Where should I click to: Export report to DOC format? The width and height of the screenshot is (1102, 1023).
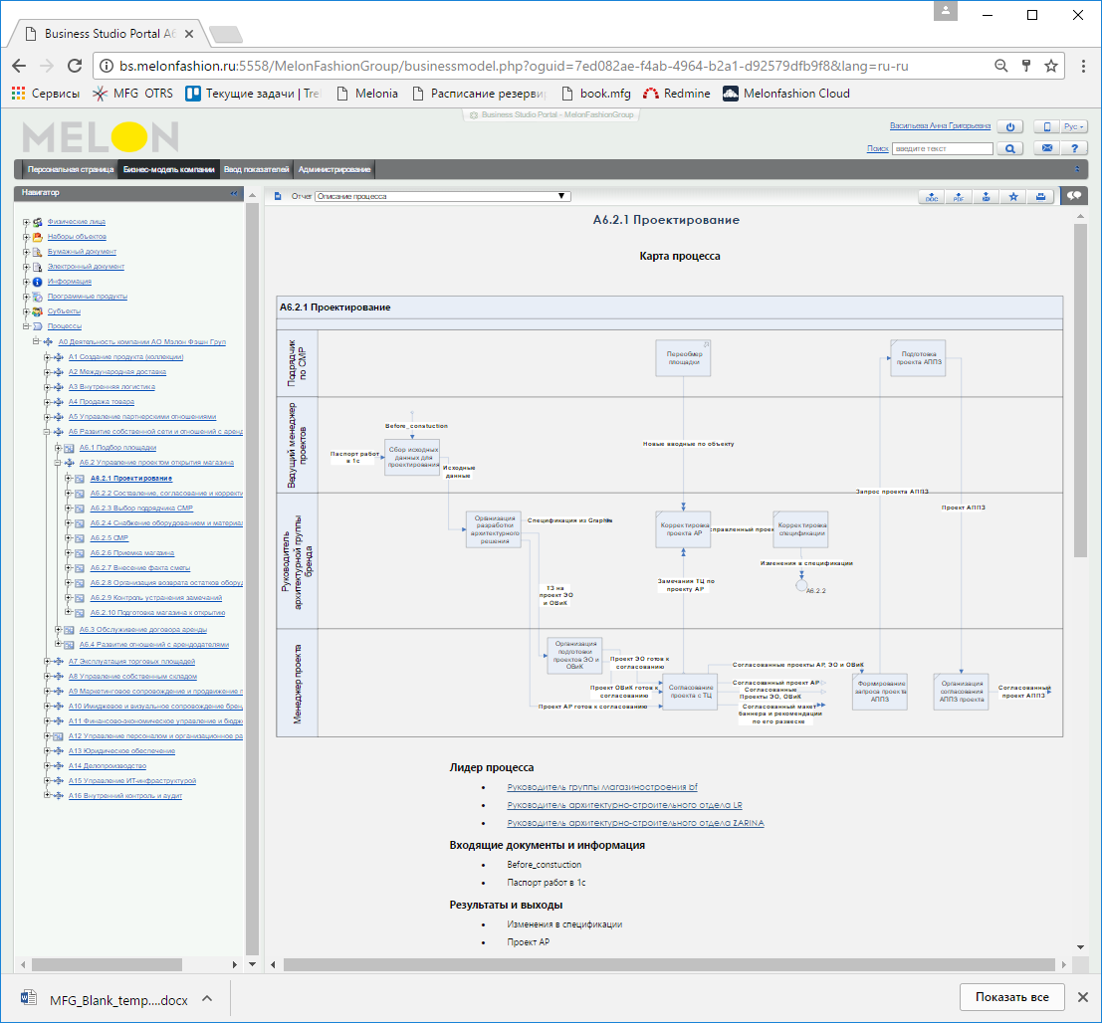(931, 196)
